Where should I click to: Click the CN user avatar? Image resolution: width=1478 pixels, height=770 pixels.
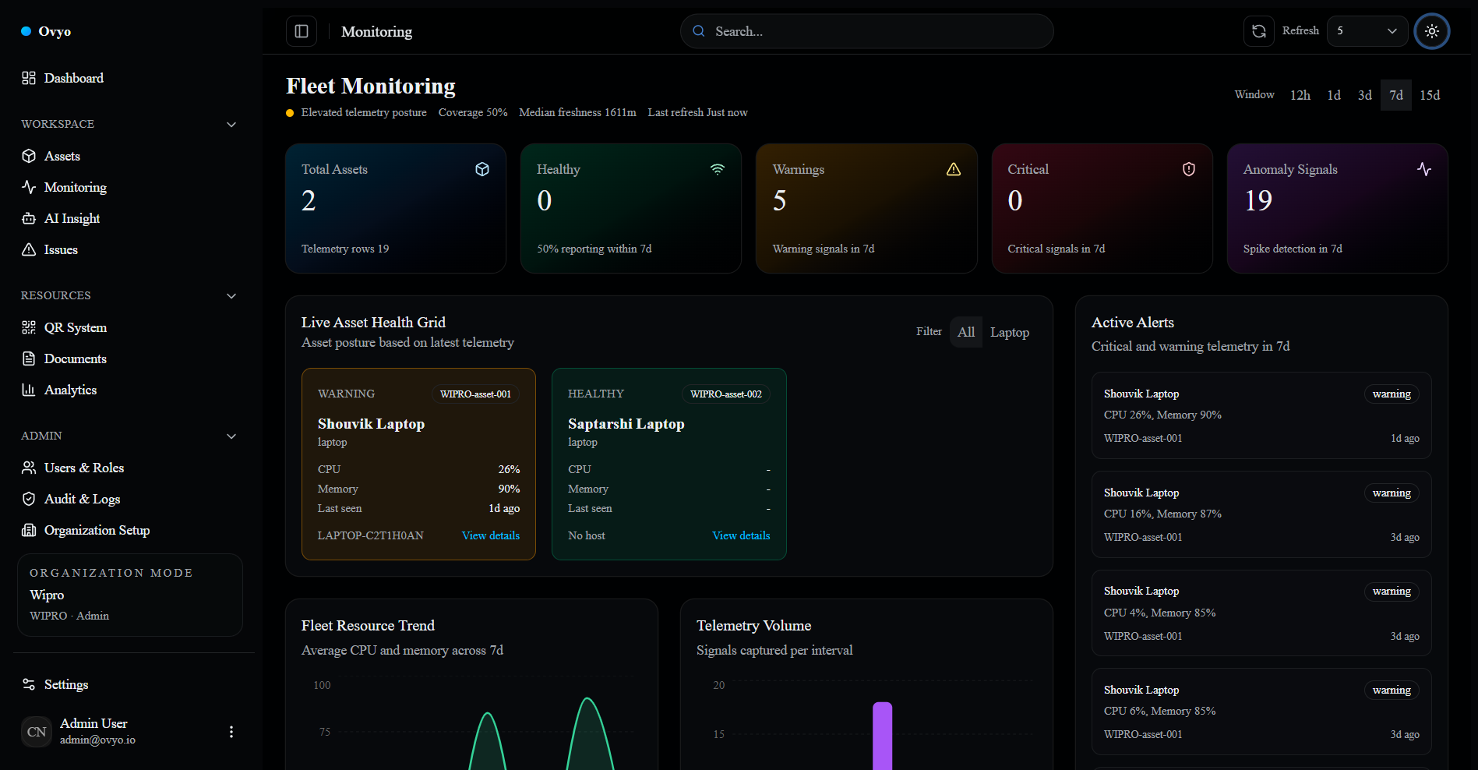[x=37, y=732]
